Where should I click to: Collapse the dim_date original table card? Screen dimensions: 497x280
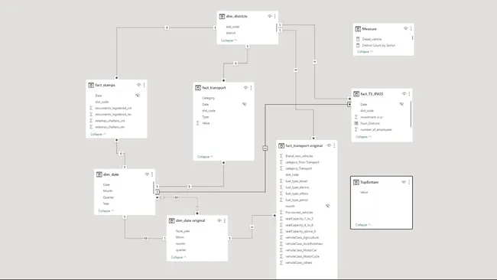click(x=179, y=257)
